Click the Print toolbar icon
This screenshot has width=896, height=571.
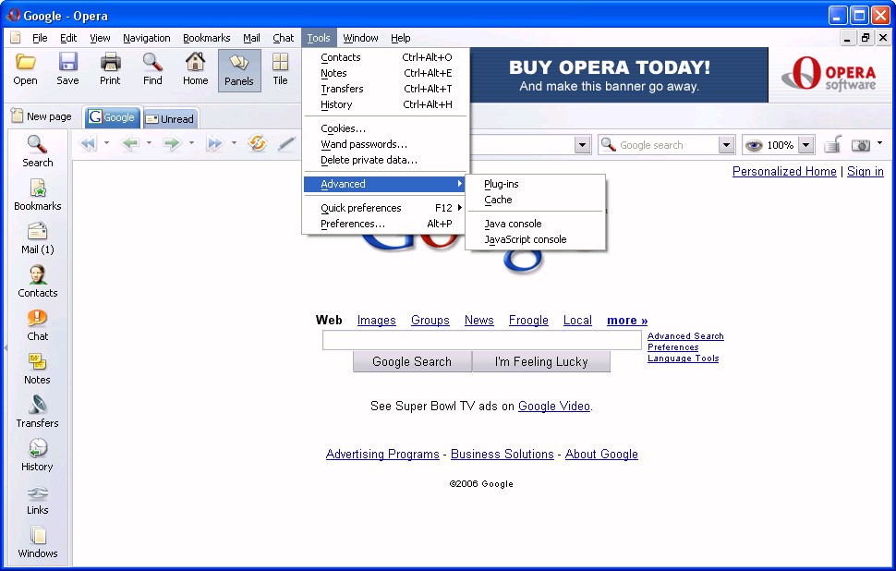pyautogui.click(x=110, y=69)
